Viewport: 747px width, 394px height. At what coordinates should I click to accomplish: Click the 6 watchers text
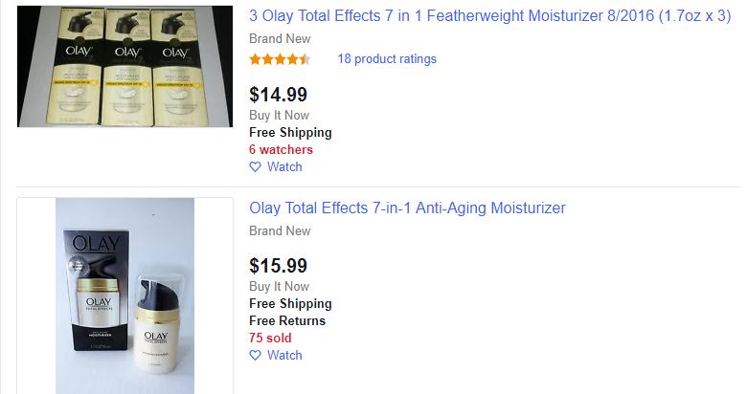(281, 149)
